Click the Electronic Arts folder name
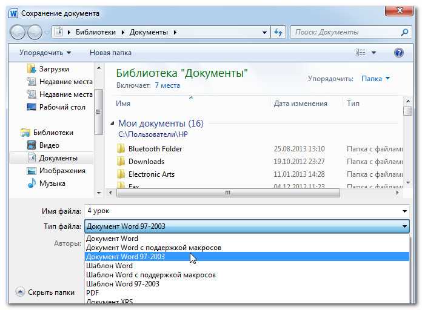 point(152,174)
